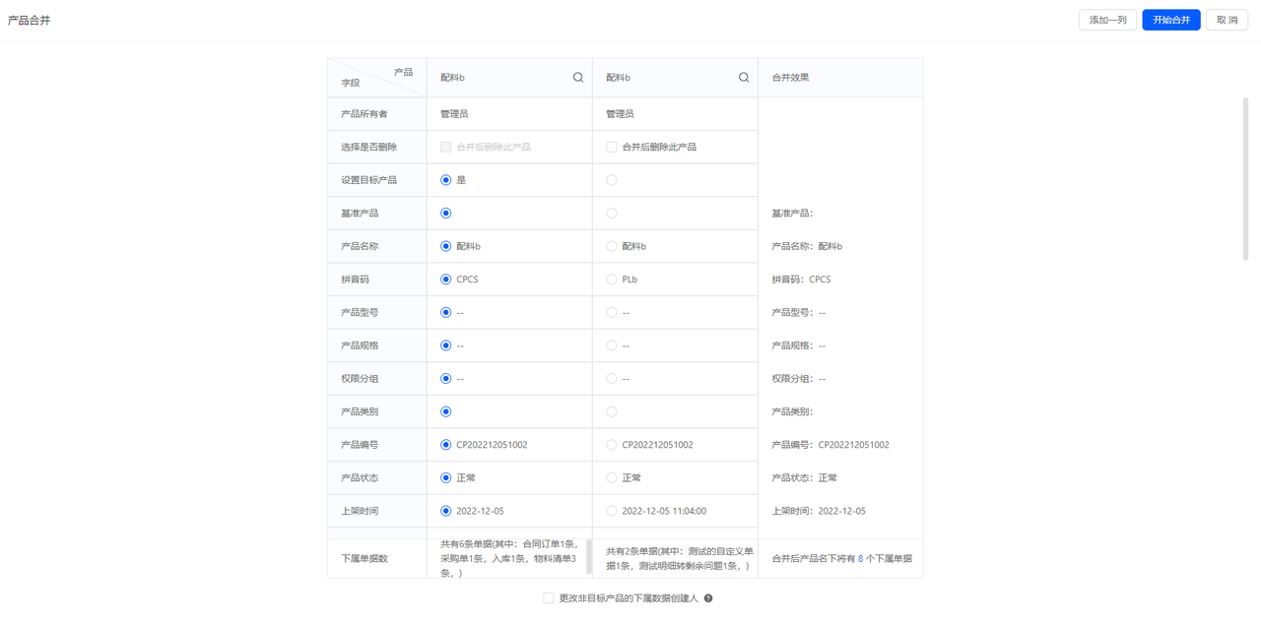Check 合并后删除此产品 in second product column

[x=612, y=147]
